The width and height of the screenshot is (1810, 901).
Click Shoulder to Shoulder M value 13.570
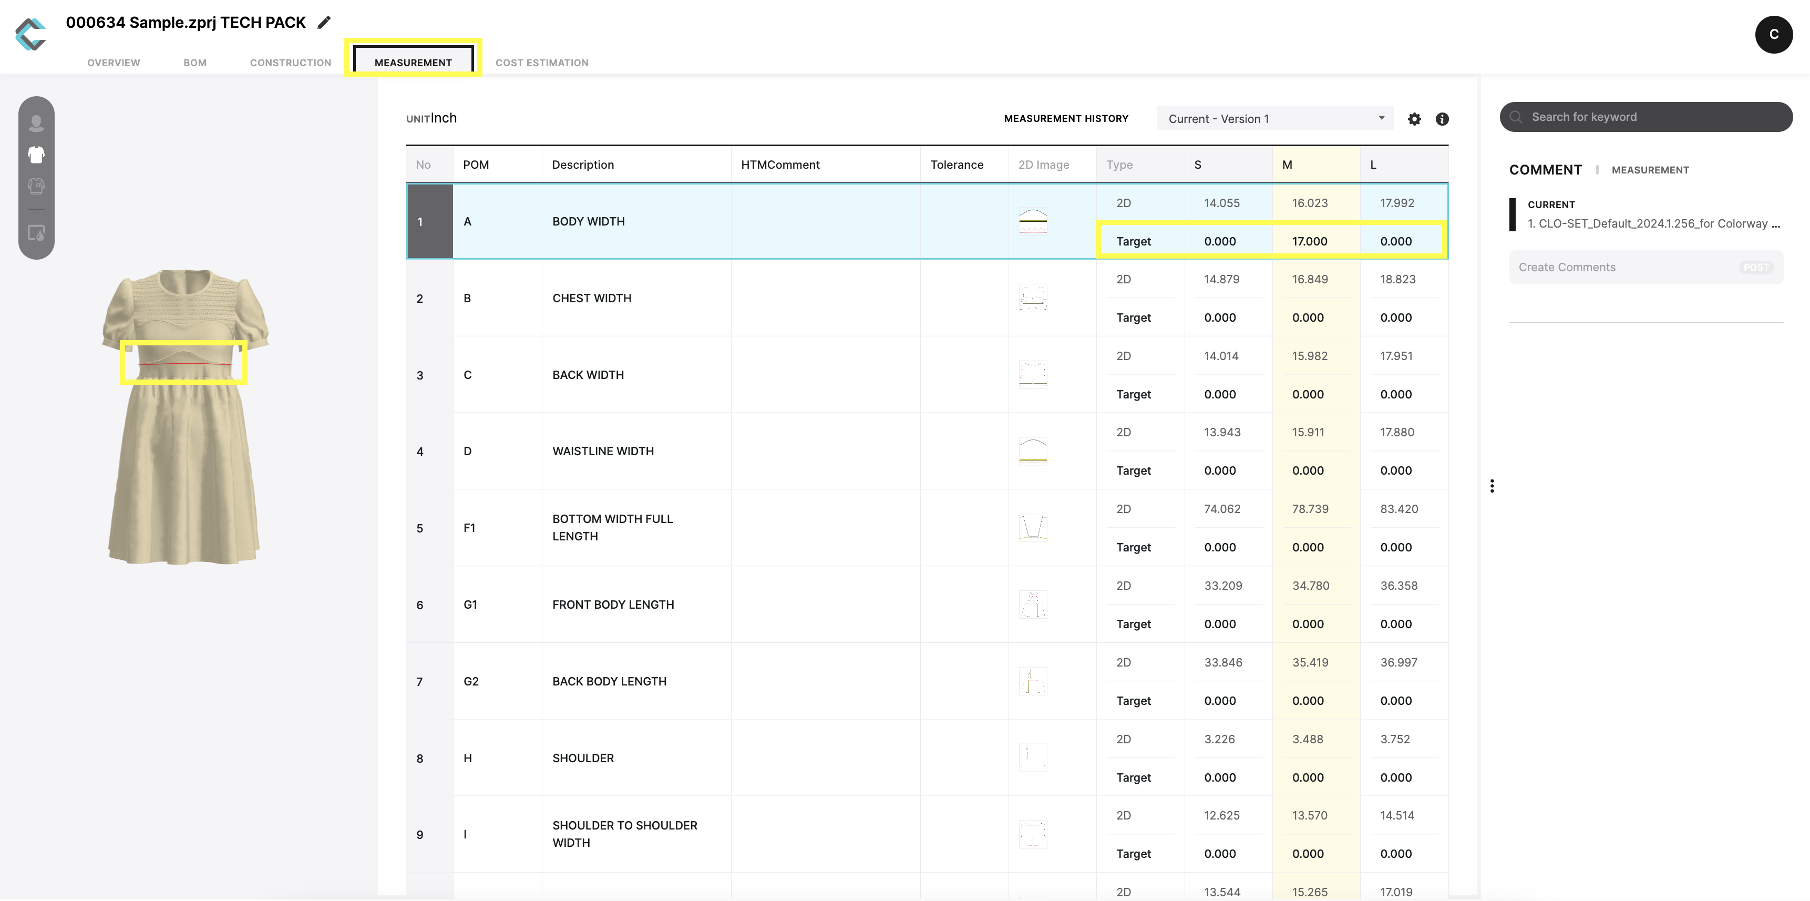[1310, 815]
